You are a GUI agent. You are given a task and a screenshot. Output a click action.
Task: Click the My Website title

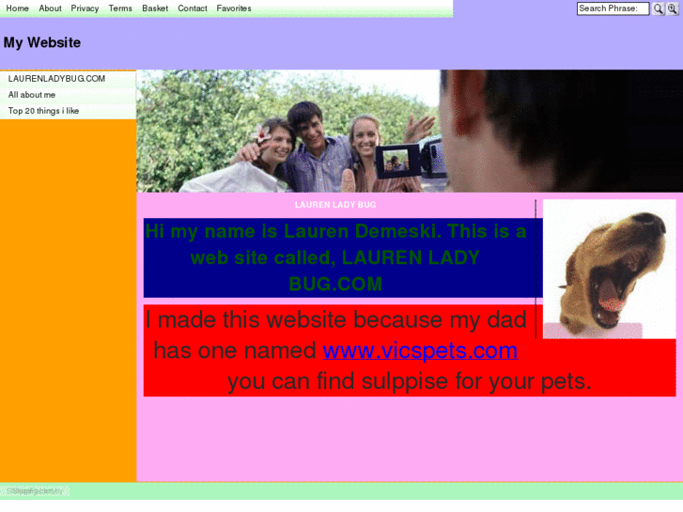tap(42, 42)
